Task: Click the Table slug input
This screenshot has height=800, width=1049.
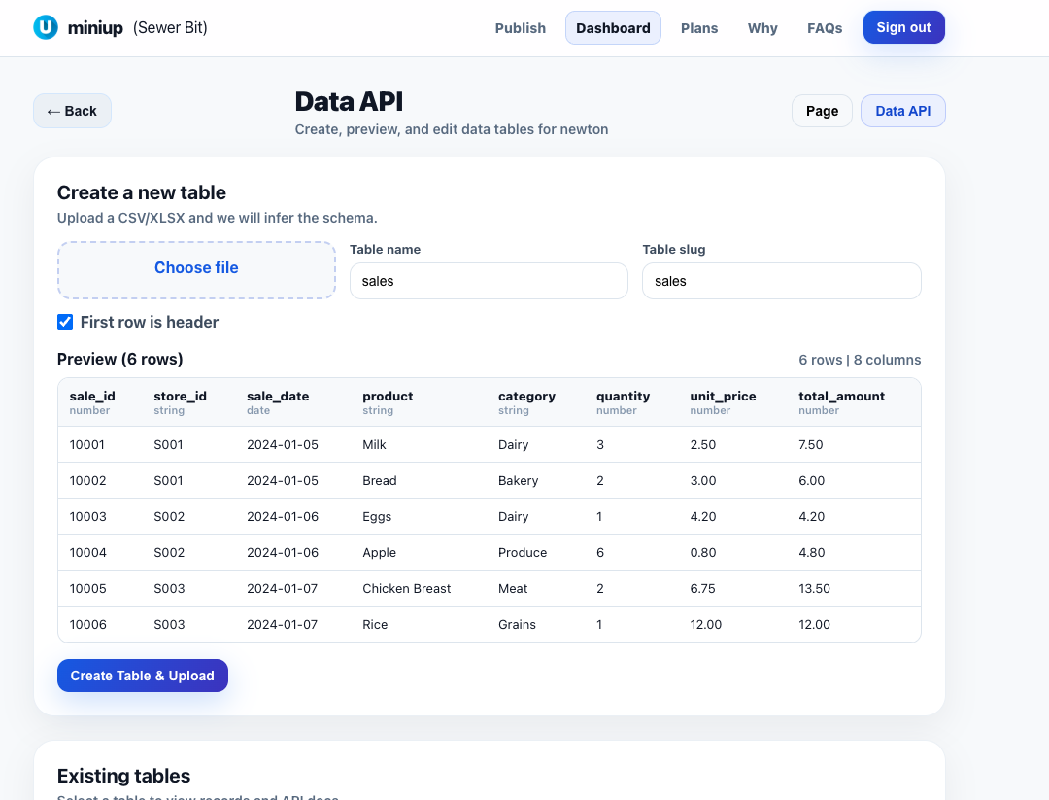Action: [781, 281]
